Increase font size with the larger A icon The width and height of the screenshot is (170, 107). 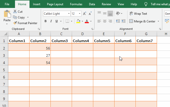(84, 14)
